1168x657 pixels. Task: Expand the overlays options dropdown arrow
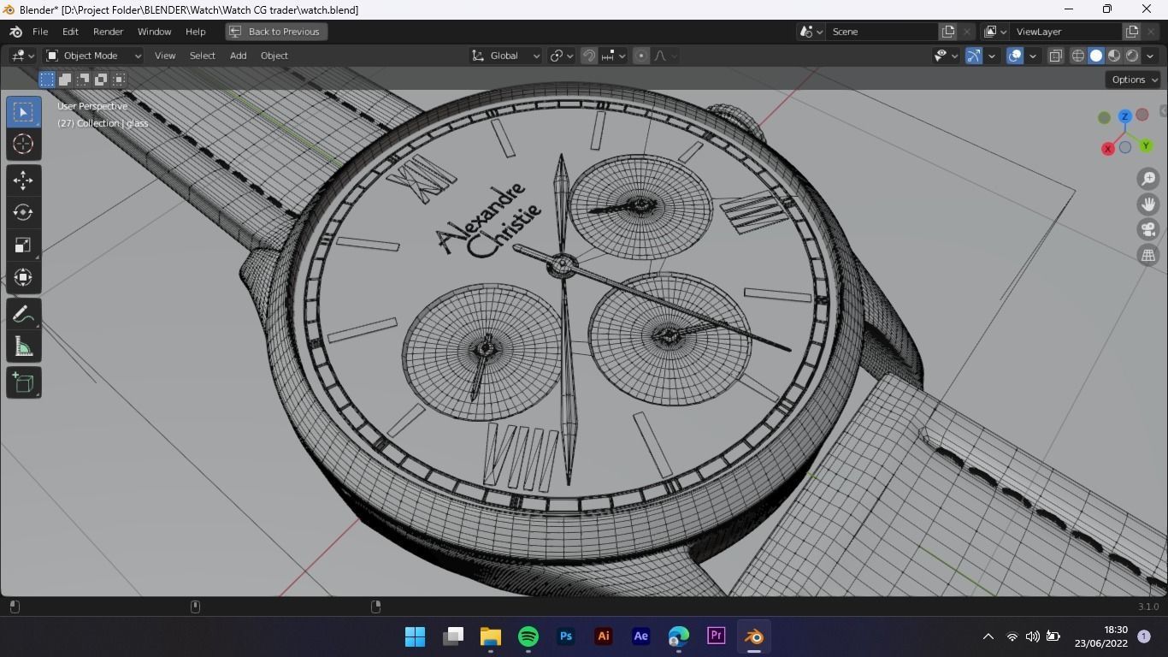(x=1033, y=56)
